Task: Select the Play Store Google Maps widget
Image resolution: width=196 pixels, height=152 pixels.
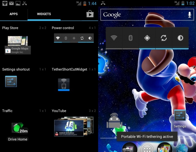Action: coord(17,45)
